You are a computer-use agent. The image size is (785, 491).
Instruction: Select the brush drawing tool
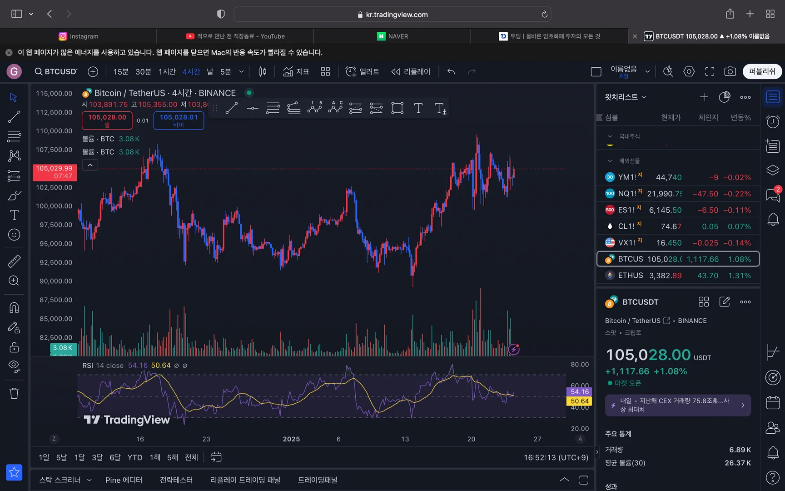click(14, 195)
